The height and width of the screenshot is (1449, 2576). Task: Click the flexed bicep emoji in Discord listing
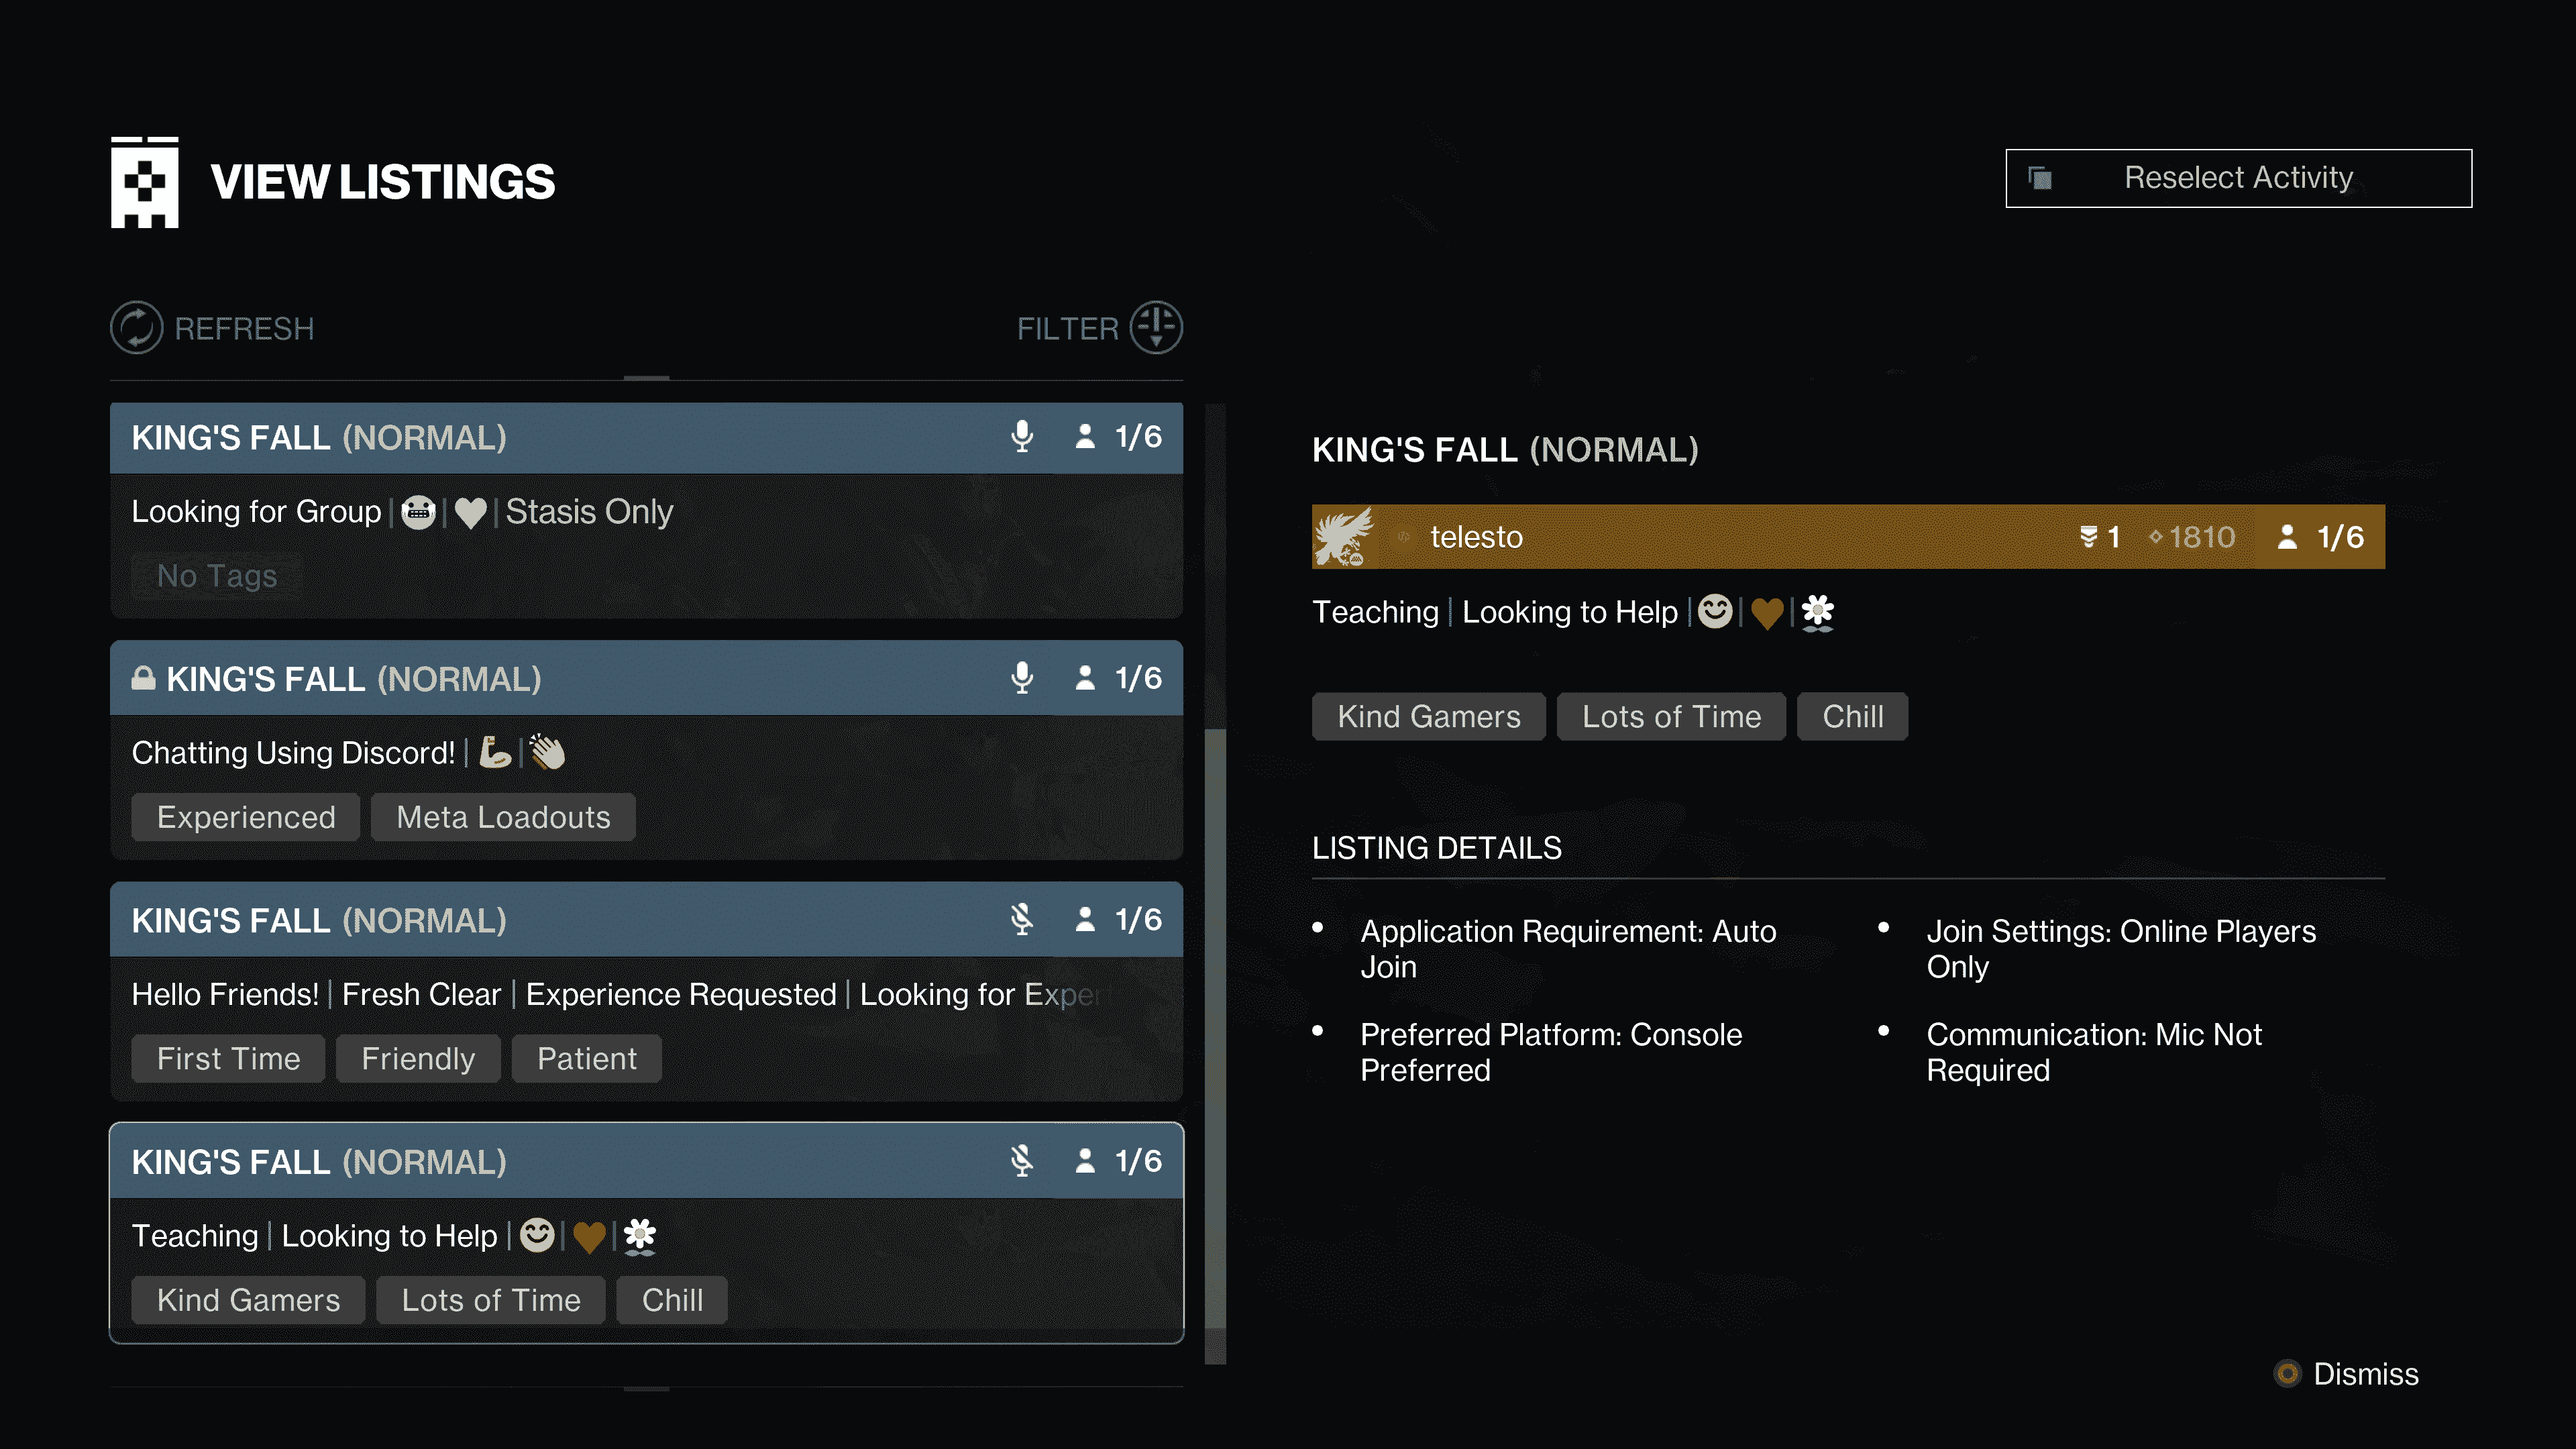tap(495, 752)
